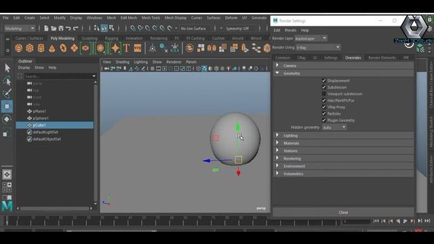Create a polygon cube from the shelf
The image size is (434, 244).
30,48
